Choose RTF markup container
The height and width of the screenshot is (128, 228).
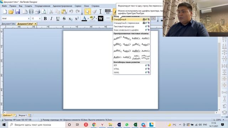131,65
